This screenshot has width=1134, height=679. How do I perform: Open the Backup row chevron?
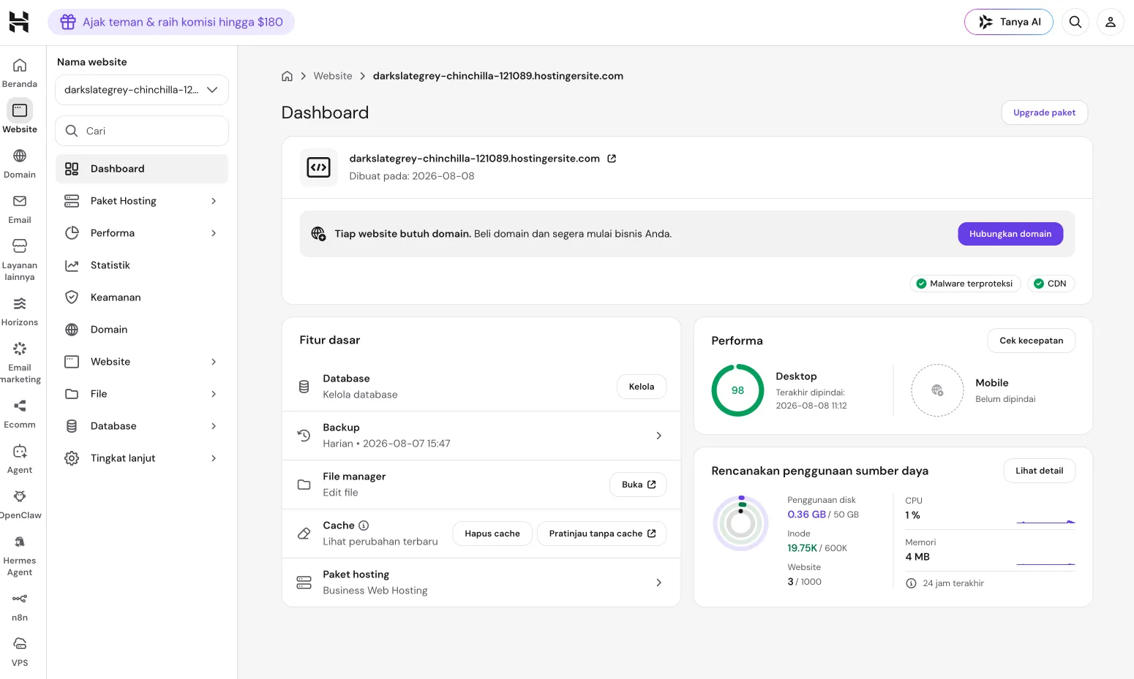[658, 436]
